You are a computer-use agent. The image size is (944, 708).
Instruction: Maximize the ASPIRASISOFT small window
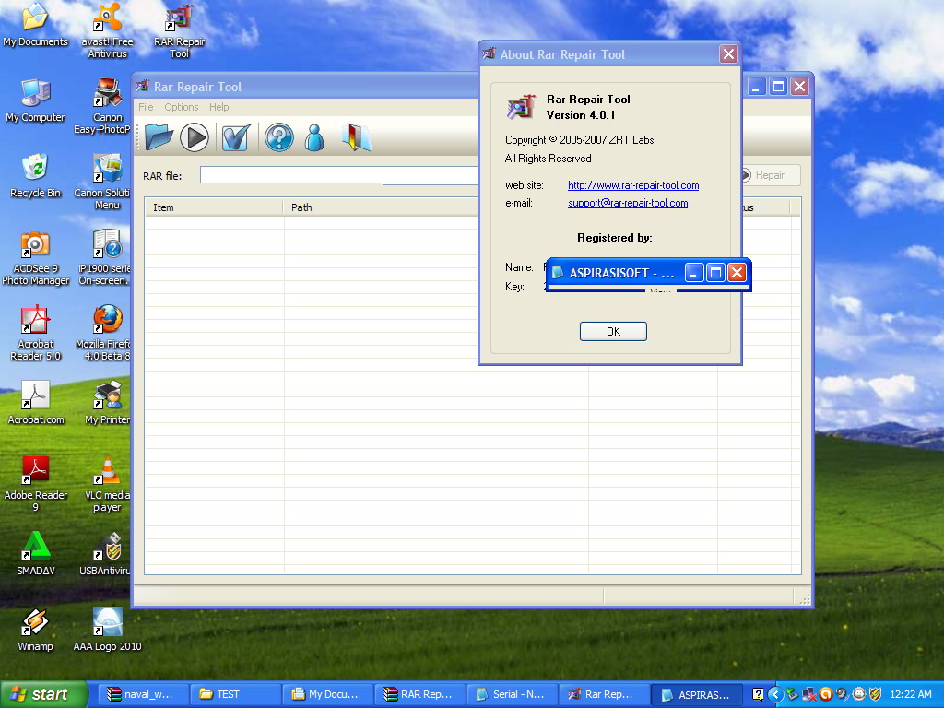(x=715, y=273)
